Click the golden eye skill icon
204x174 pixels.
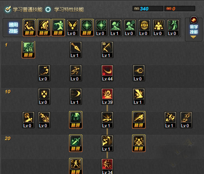[144, 28]
